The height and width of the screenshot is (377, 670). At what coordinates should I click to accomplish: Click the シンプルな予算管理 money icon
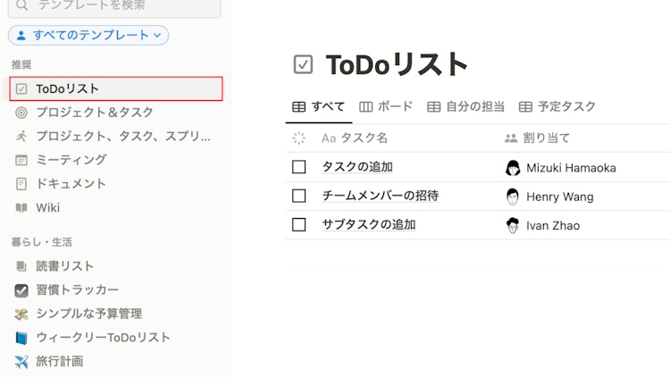pyautogui.click(x=21, y=314)
